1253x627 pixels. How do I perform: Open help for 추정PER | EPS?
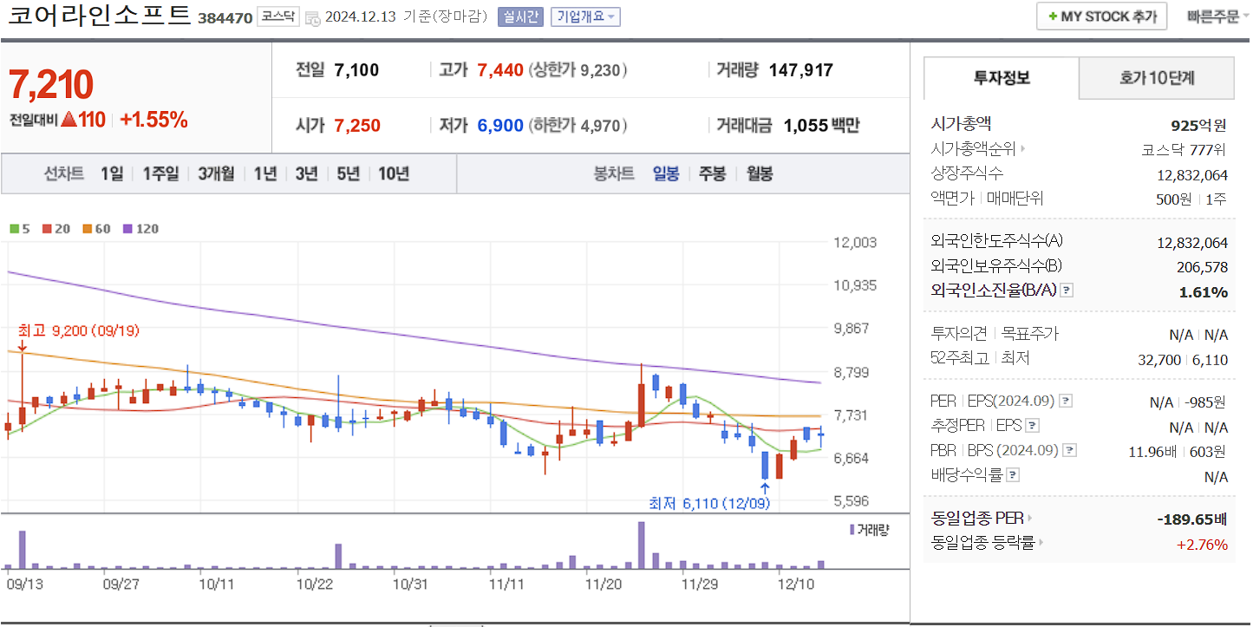click(1032, 425)
